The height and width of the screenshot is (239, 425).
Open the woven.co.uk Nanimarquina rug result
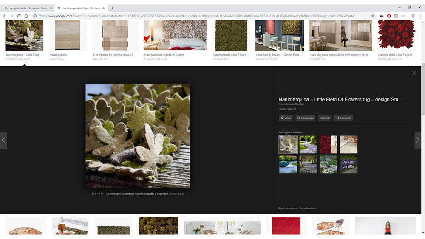68,36
